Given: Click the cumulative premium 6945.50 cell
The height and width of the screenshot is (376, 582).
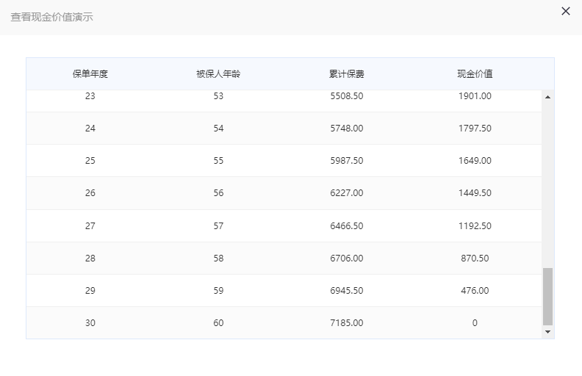Looking at the screenshot, I should 347,290.
